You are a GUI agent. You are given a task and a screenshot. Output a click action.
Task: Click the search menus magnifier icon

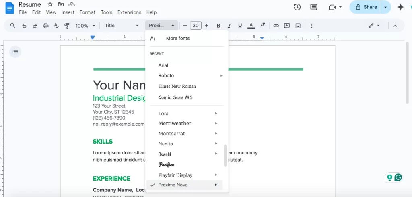[12, 26]
